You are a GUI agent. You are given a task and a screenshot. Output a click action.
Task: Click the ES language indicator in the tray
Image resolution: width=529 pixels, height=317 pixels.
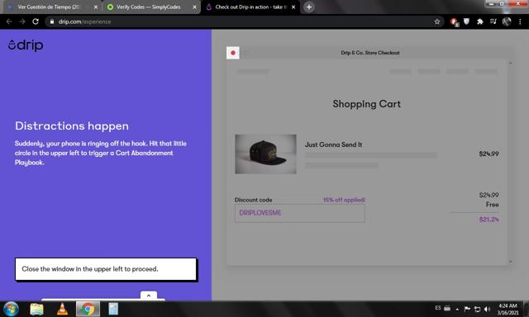(x=438, y=308)
